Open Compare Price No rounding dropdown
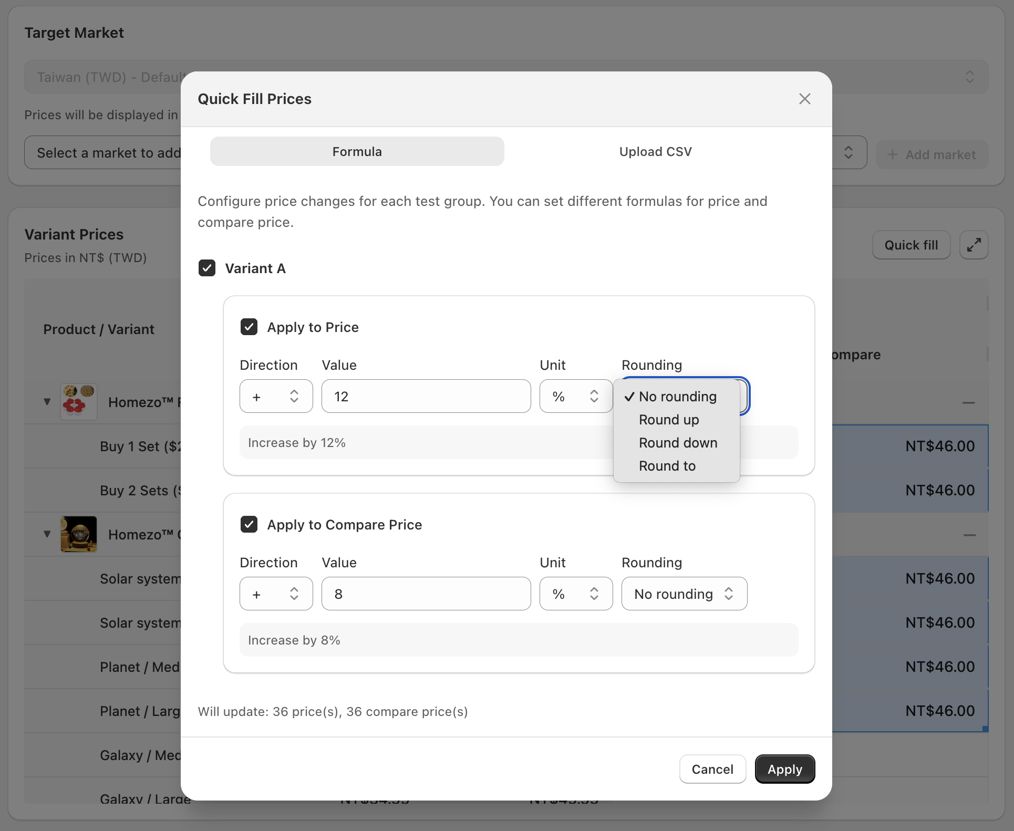The height and width of the screenshot is (831, 1014). [x=684, y=594]
